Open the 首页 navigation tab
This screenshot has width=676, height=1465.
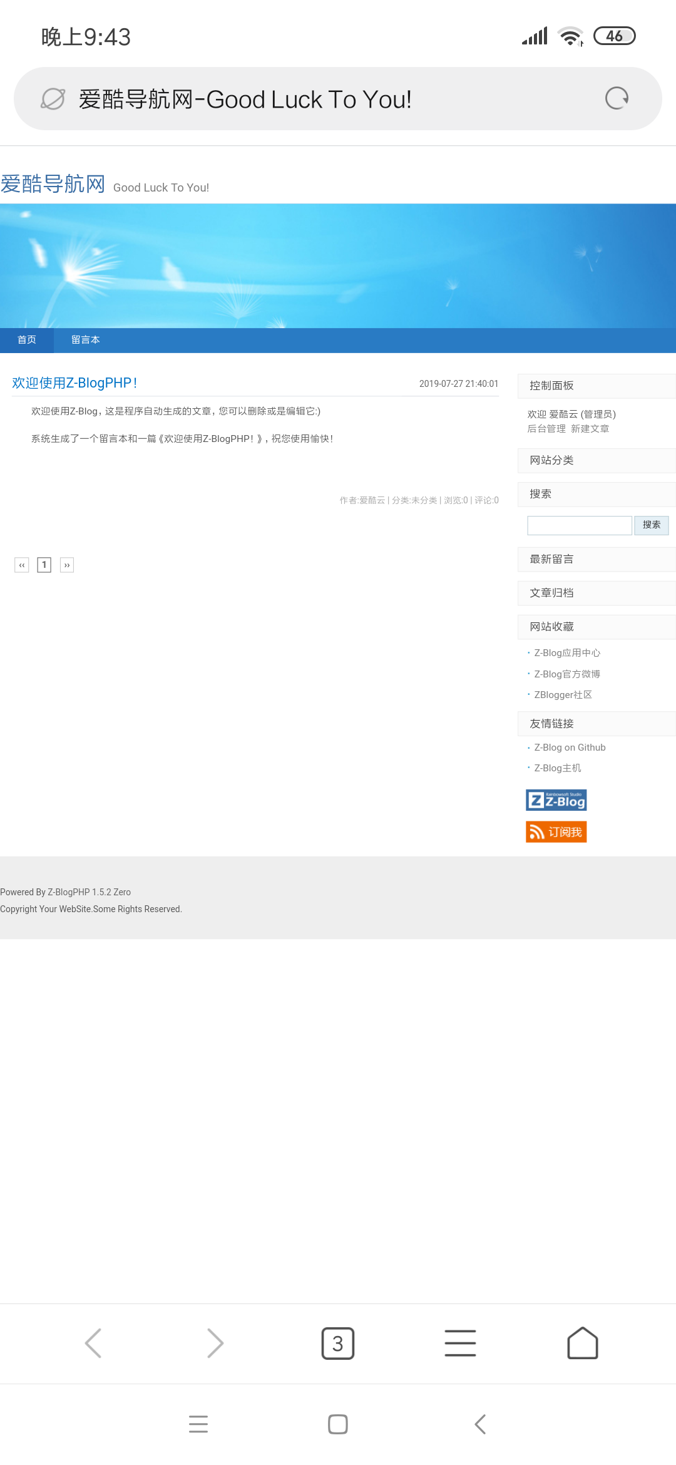pos(27,340)
